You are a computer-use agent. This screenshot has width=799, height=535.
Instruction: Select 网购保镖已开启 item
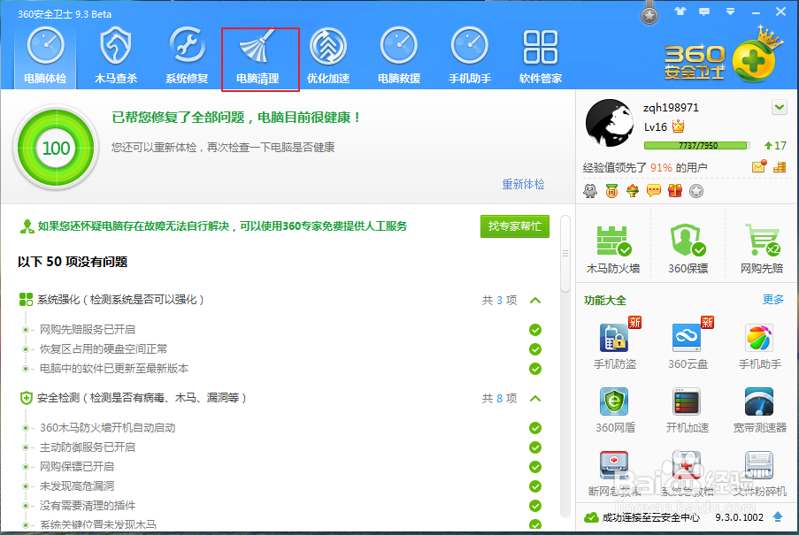(x=77, y=467)
